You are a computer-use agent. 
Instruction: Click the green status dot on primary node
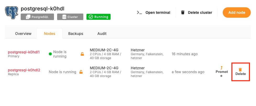click(x=50, y=54)
